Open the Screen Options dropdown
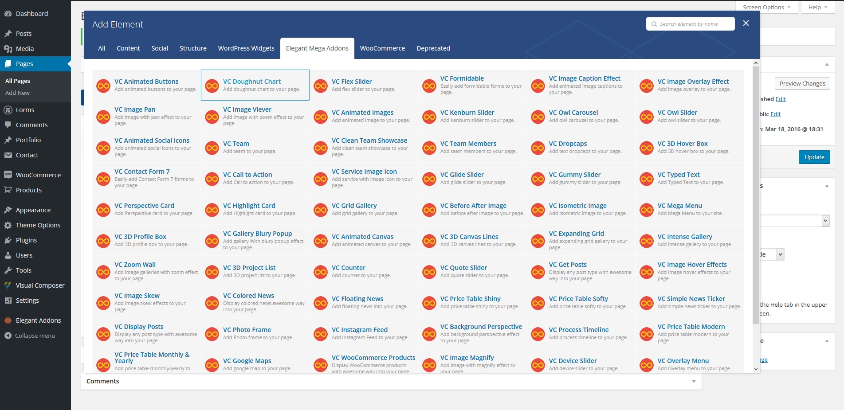Viewport: 844px width, 410px height. (x=767, y=7)
